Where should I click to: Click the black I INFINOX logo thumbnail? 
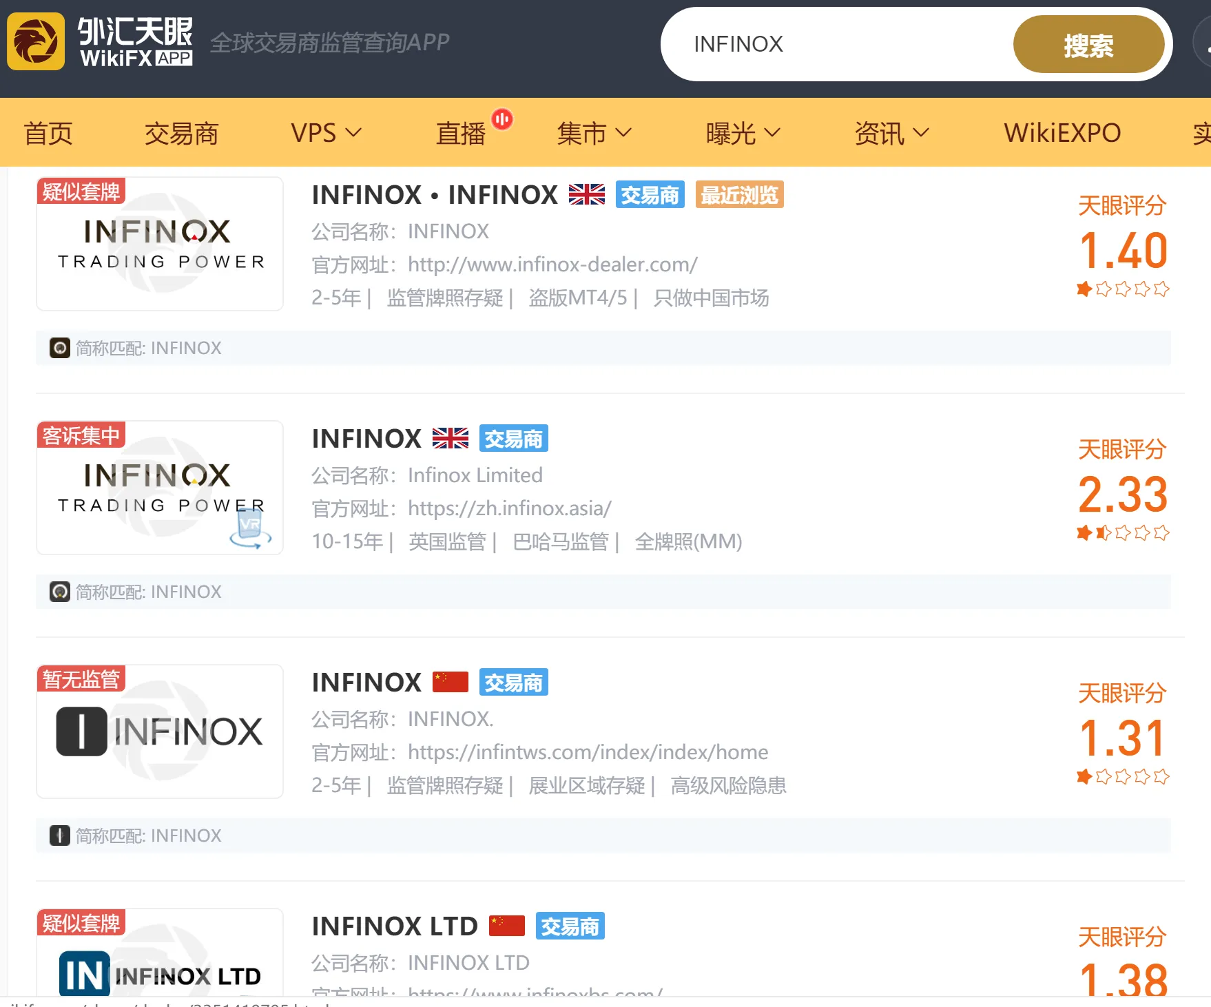pyautogui.click(x=160, y=731)
